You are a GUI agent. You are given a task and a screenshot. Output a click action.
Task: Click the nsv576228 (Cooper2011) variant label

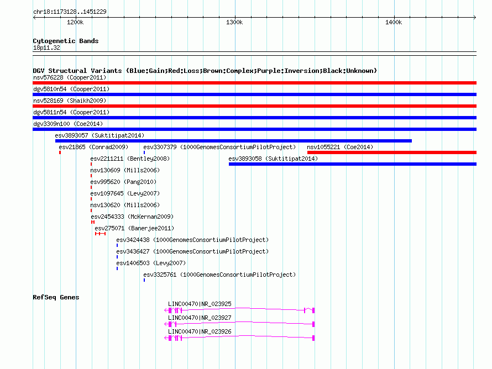(x=70, y=77)
